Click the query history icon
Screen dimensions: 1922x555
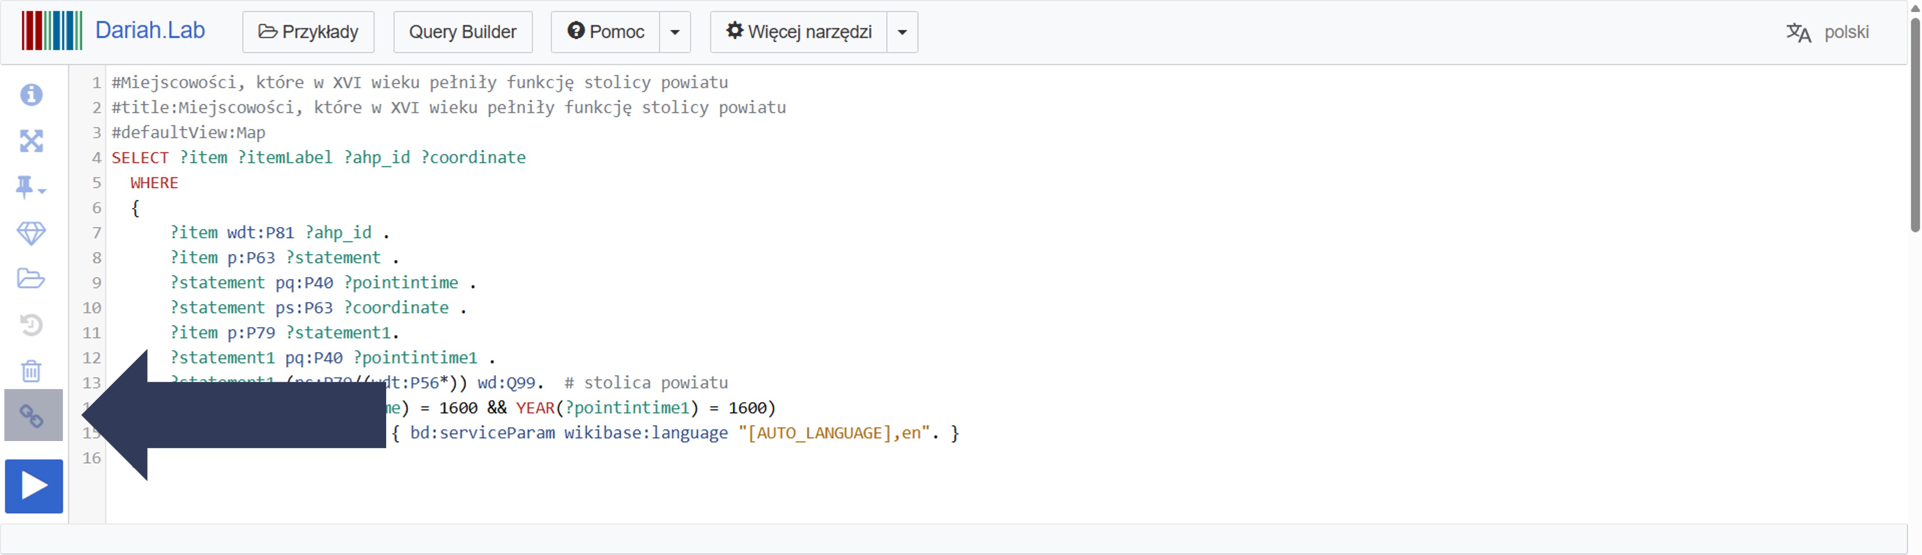(31, 325)
